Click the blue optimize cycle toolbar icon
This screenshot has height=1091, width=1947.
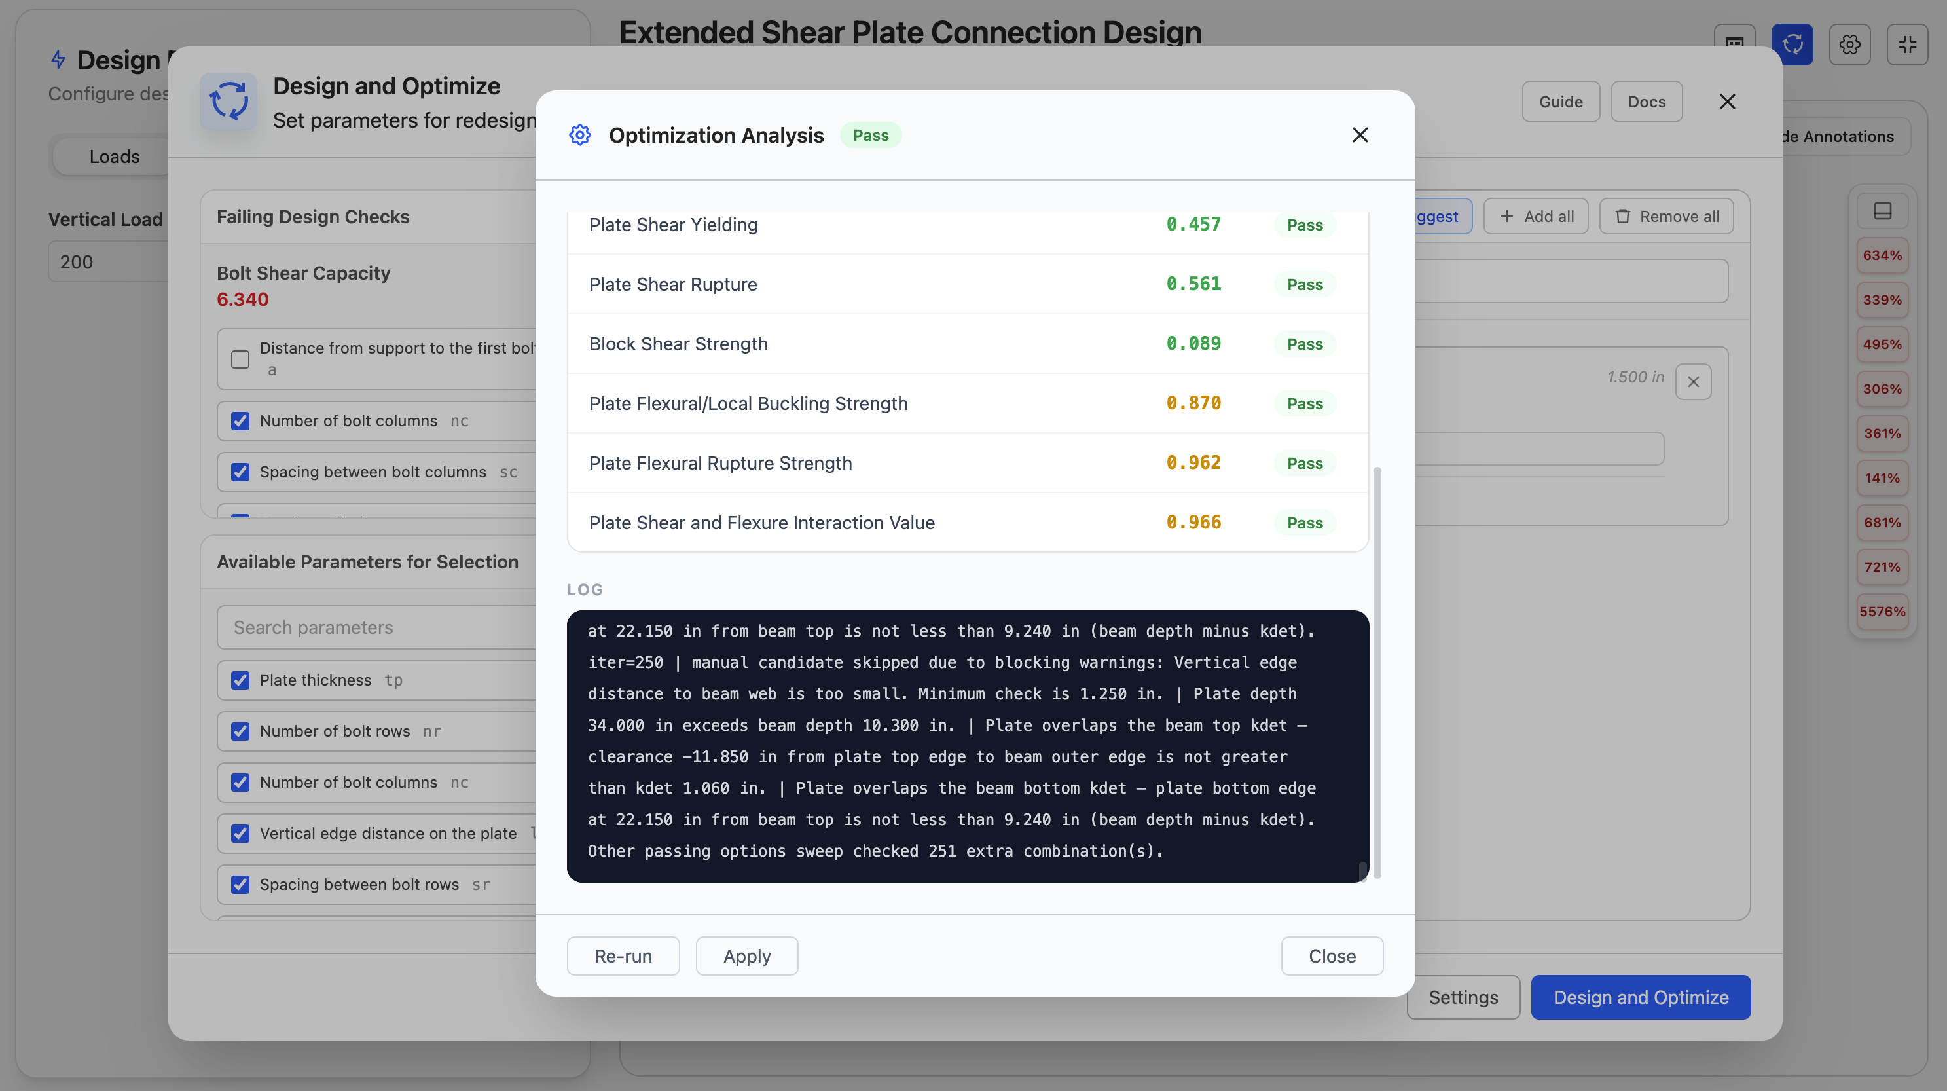(x=1792, y=45)
